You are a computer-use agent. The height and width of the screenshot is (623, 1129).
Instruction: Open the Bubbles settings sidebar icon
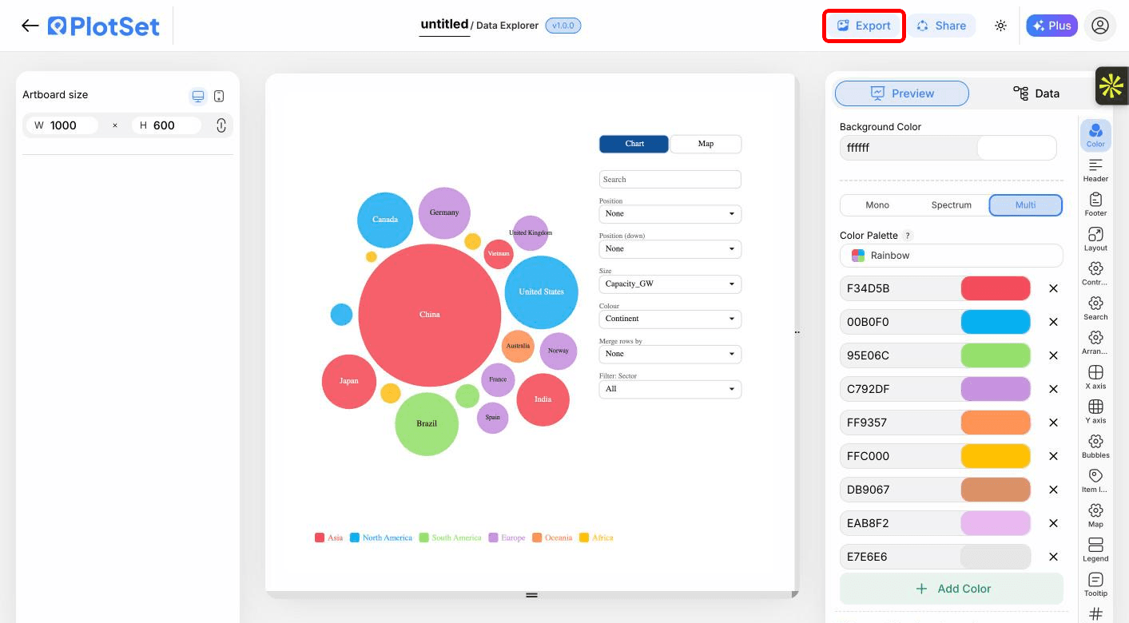pos(1095,446)
